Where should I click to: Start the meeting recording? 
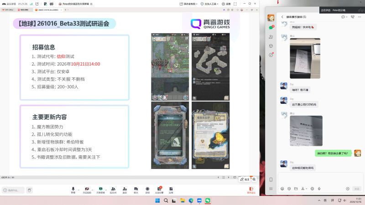click(x=147, y=190)
